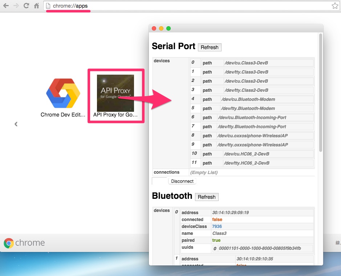The width and height of the screenshot is (341, 276).
Task: Refresh the Bluetooth device list
Action: [207, 197]
